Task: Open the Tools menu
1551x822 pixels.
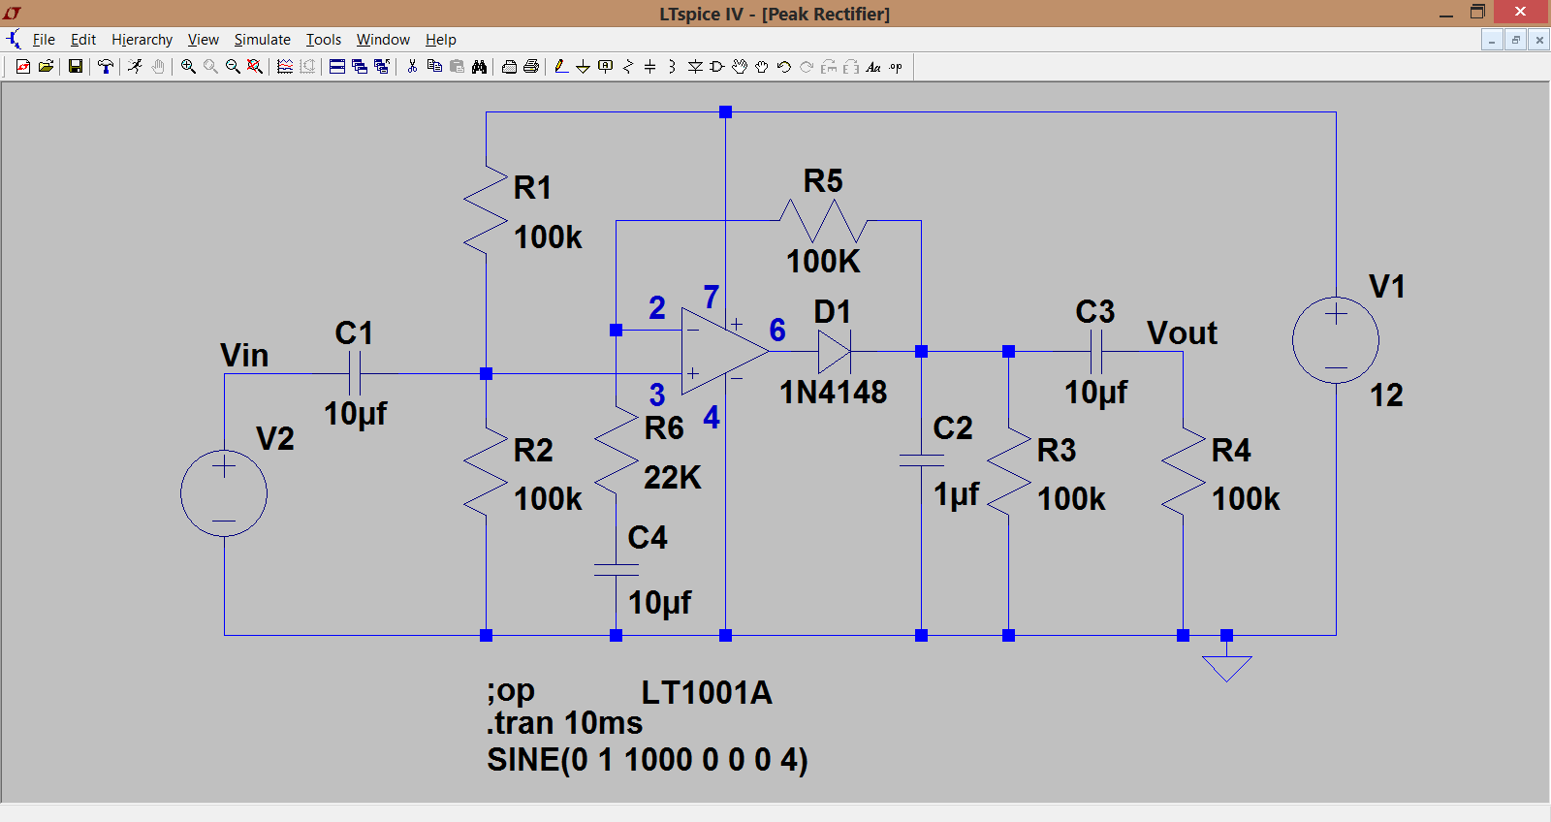Action: (x=324, y=40)
